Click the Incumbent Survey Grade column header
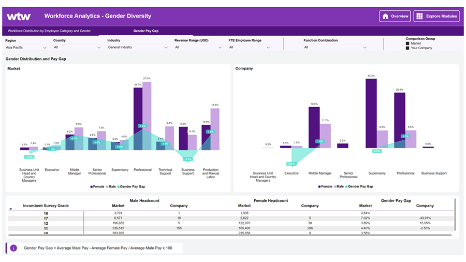The image size is (466, 262). pos(46,206)
